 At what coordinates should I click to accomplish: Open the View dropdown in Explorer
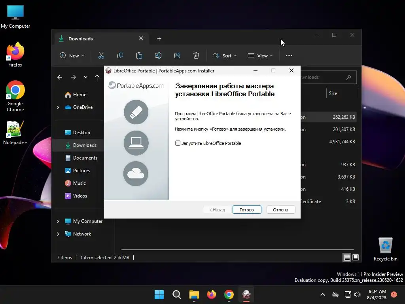click(260, 55)
